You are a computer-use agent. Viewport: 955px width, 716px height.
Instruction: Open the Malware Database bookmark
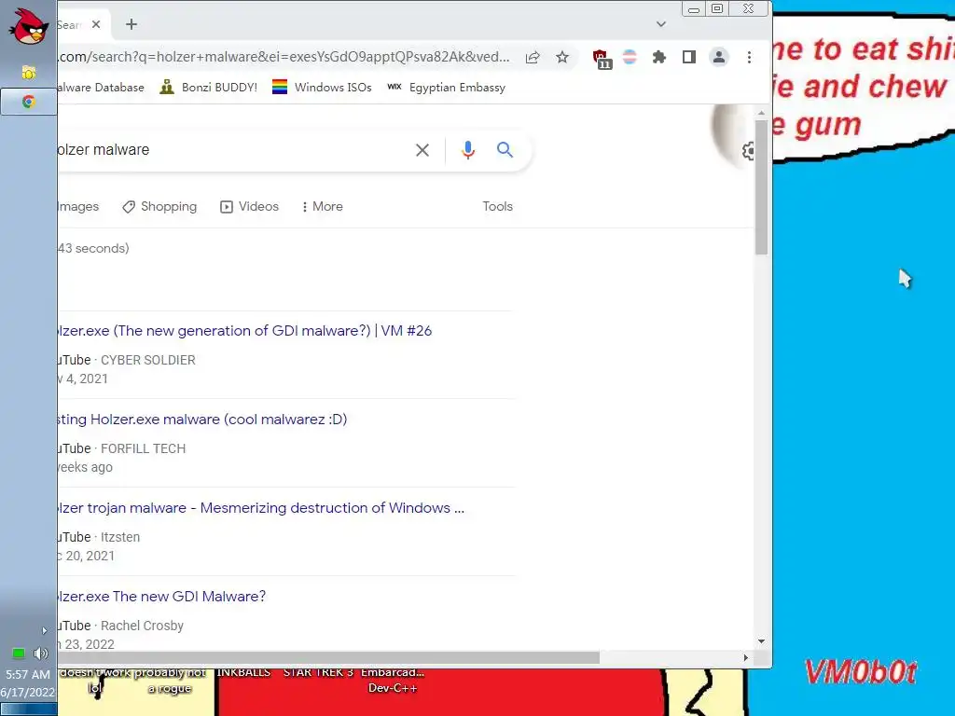101,87
